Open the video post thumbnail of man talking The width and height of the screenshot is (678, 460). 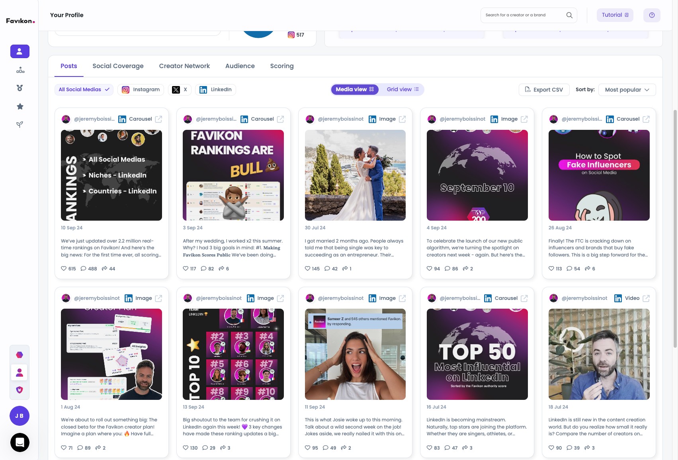tap(599, 354)
